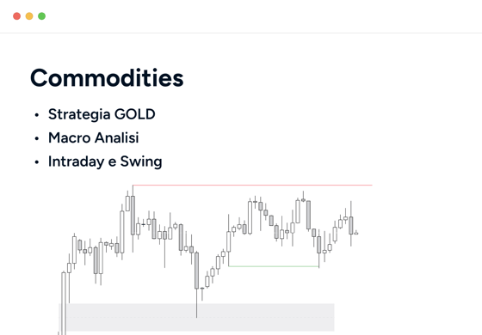Click the bullet dot before Macro Analisi
482x335 pixels.
[x=37, y=138]
